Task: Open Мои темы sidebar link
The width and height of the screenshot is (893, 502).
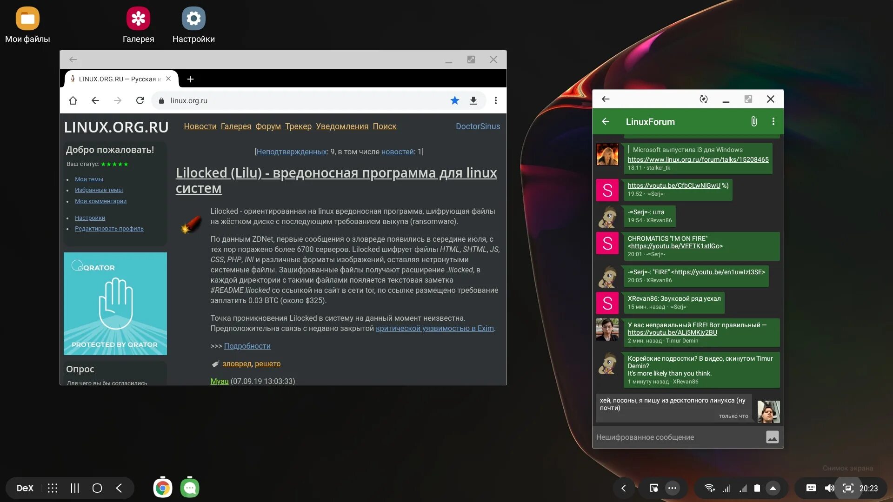Action: (x=89, y=179)
